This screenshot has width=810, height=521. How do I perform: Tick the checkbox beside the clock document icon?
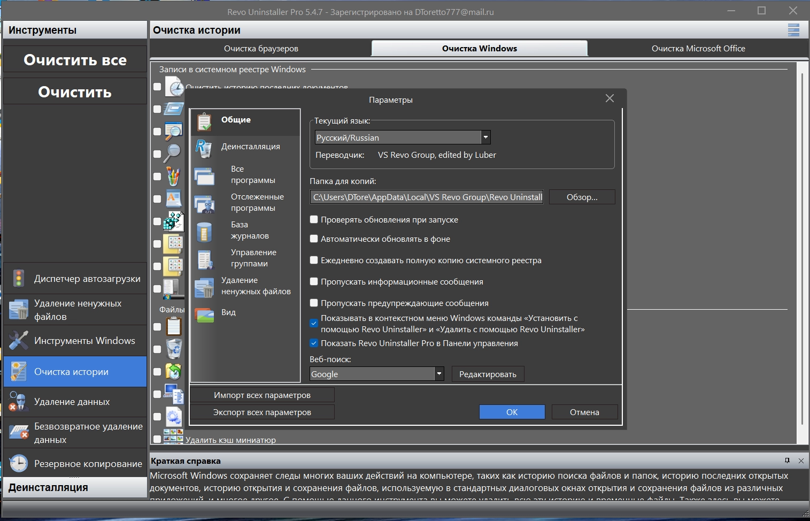tap(157, 86)
